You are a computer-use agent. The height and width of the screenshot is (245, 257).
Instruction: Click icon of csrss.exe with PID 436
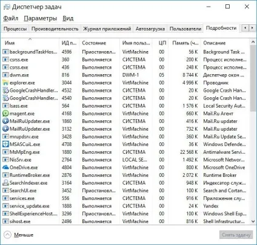coord(5,67)
